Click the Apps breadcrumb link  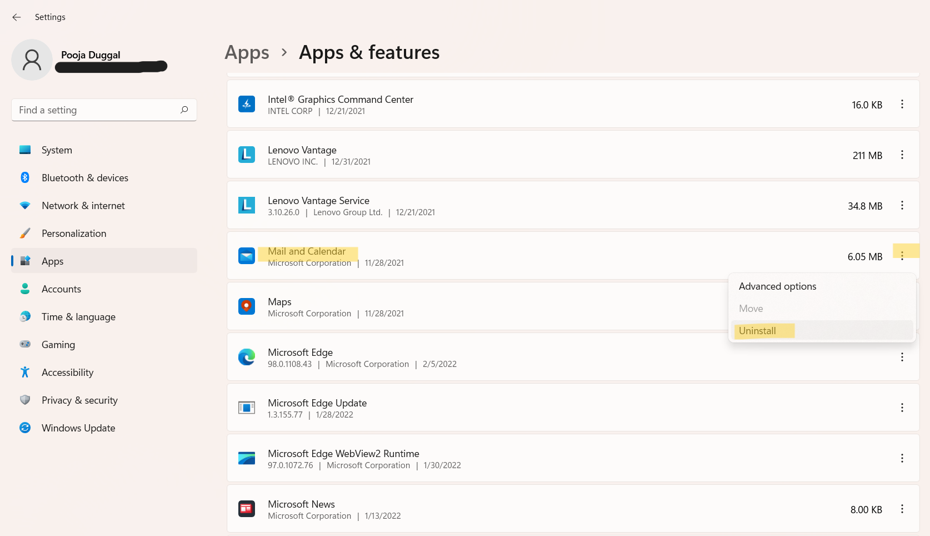point(247,53)
